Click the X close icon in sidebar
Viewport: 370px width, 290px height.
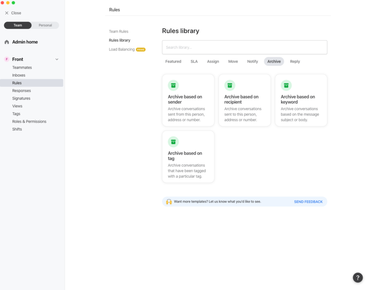click(x=7, y=13)
